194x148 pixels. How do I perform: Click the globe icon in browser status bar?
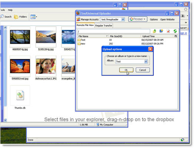182,140
